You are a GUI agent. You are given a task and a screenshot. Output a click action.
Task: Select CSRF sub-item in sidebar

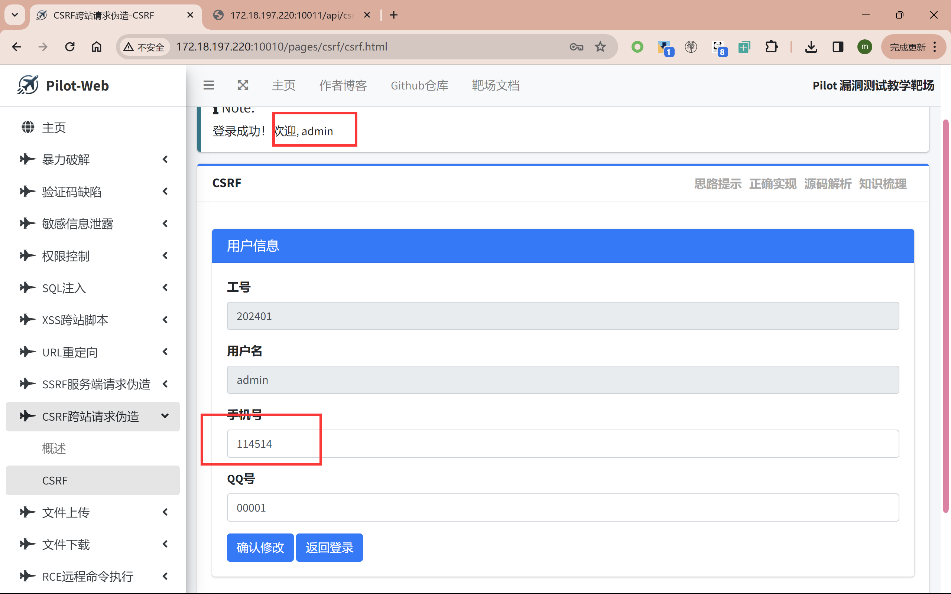click(93, 480)
